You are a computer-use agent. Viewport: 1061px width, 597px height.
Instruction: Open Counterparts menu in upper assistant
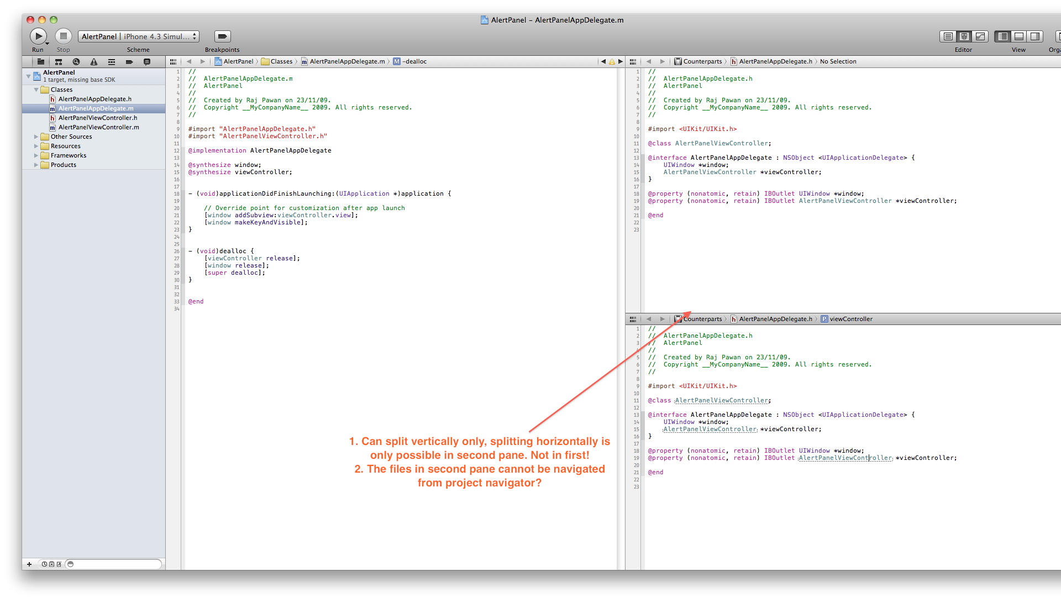coord(698,61)
